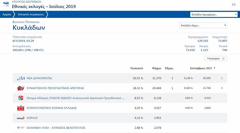Open the Επιλέξτε περιφέρεια dropdown
The image size is (240, 133).
click(x=214, y=14)
